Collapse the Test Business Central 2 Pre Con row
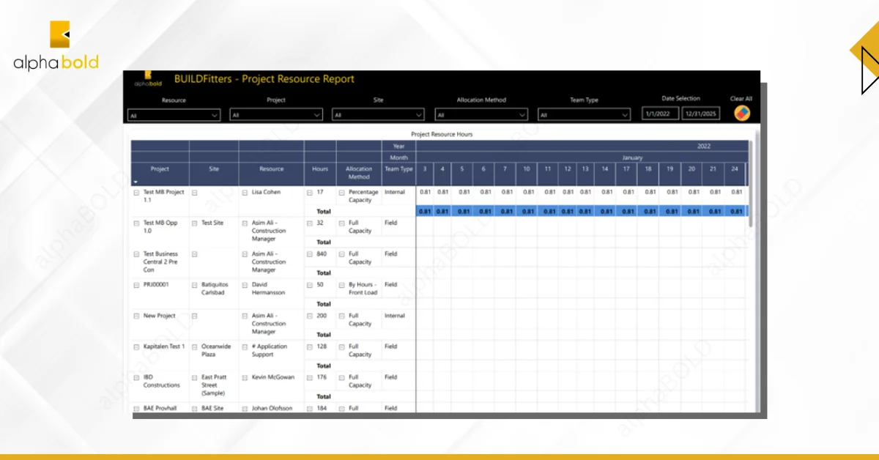879x460 pixels. pyautogui.click(x=136, y=254)
